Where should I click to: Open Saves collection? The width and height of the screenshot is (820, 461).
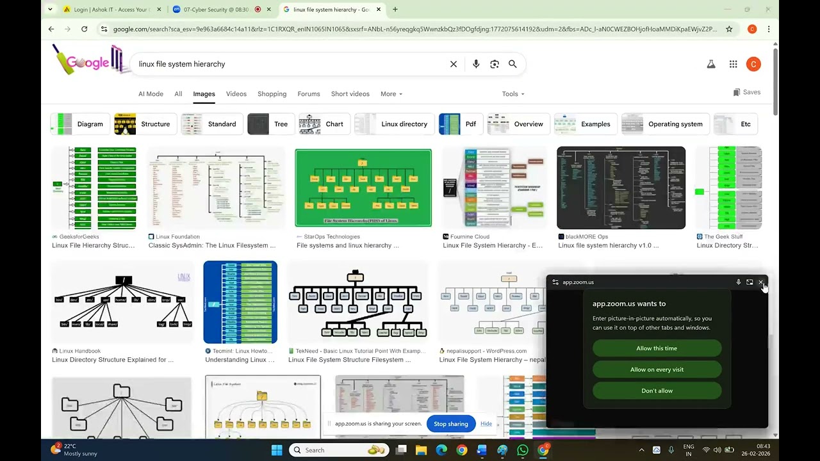(747, 92)
